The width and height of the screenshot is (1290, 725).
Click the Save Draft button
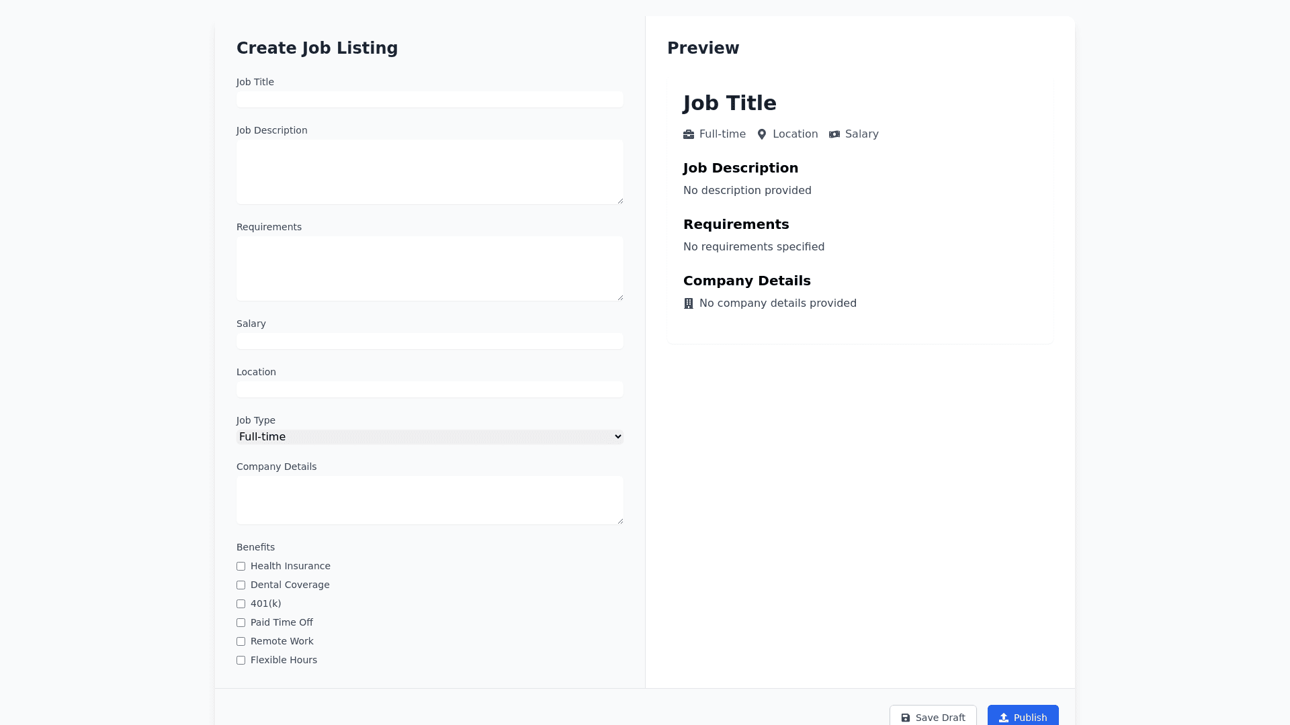[x=933, y=717]
